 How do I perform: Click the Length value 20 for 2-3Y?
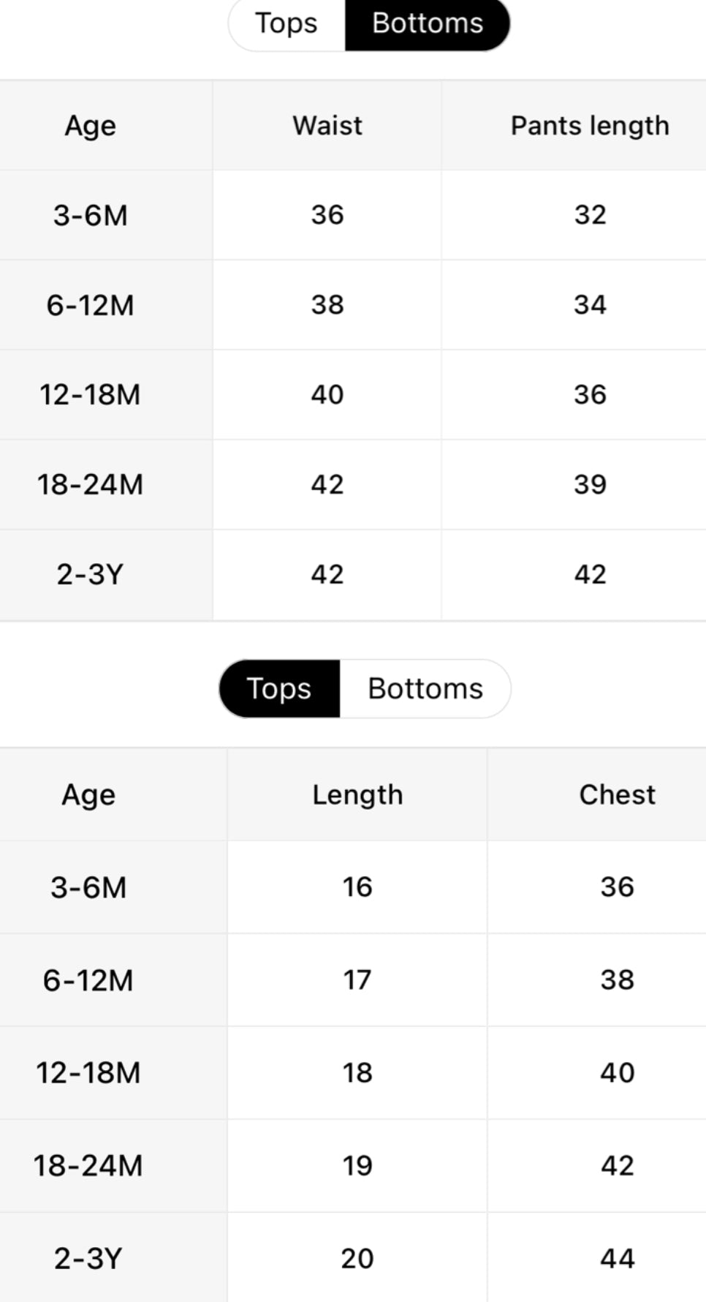[x=357, y=1258]
